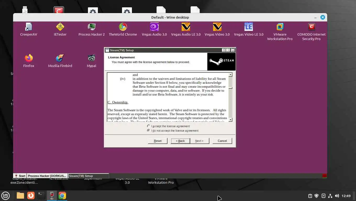356x201 pixels.
Task: Select Vegas Video LE 3.0 shortcut
Action: (x=248, y=29)
